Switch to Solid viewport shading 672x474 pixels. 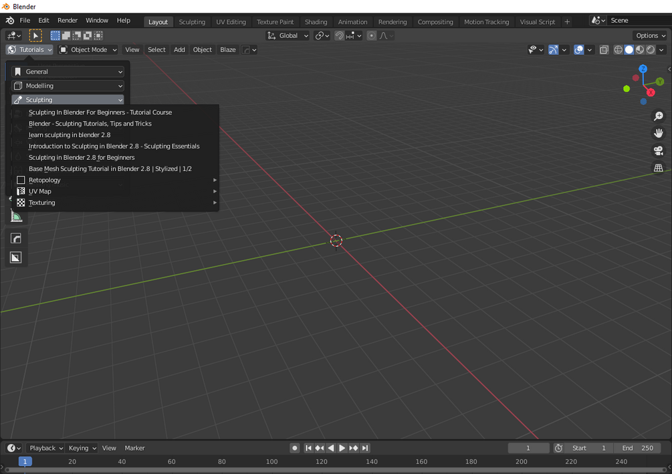coord(629,49)
